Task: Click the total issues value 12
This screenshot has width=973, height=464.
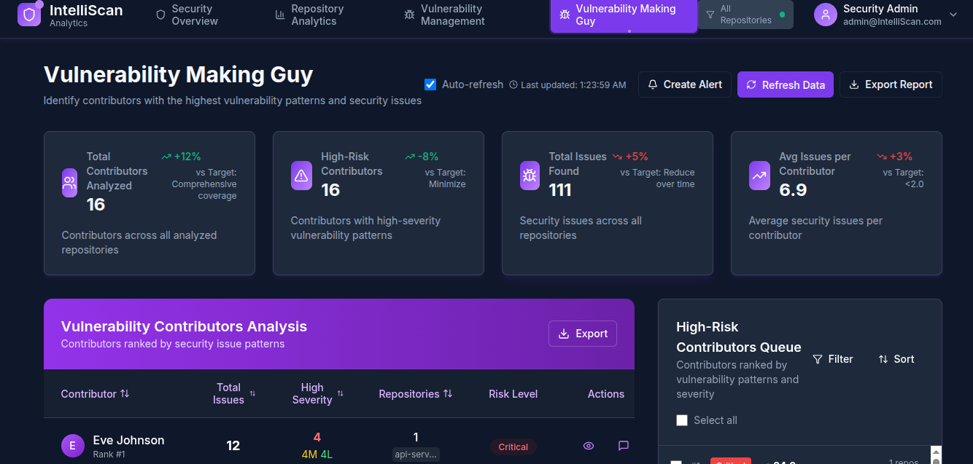Action: (233, 446)
